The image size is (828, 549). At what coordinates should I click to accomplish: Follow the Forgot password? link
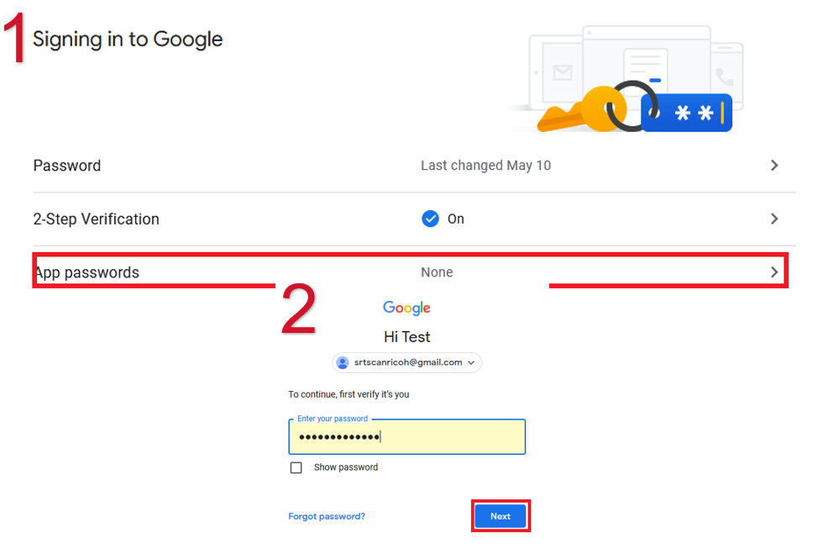pyautogui.click(x=327, y=516)
